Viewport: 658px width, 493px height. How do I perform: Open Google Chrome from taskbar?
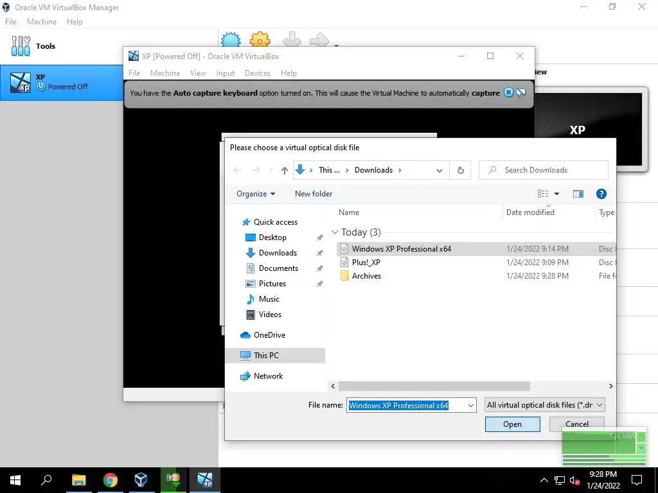coord(110,480)
